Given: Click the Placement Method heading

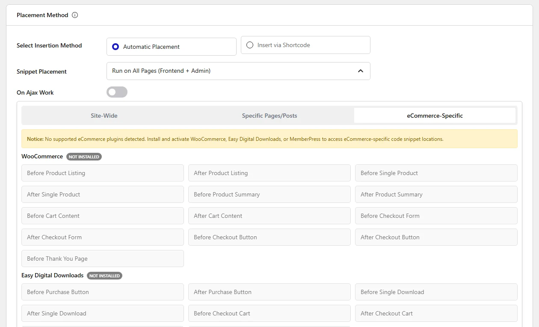Looking at the screenshot, I should (42, 15).
